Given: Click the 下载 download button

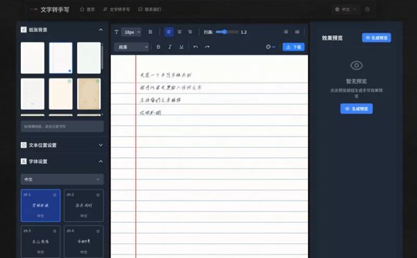Looking at the screenshot, I should click(293, 47).
